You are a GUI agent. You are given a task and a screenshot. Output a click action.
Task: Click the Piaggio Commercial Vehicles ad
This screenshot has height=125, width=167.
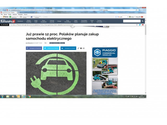(105, 70)
